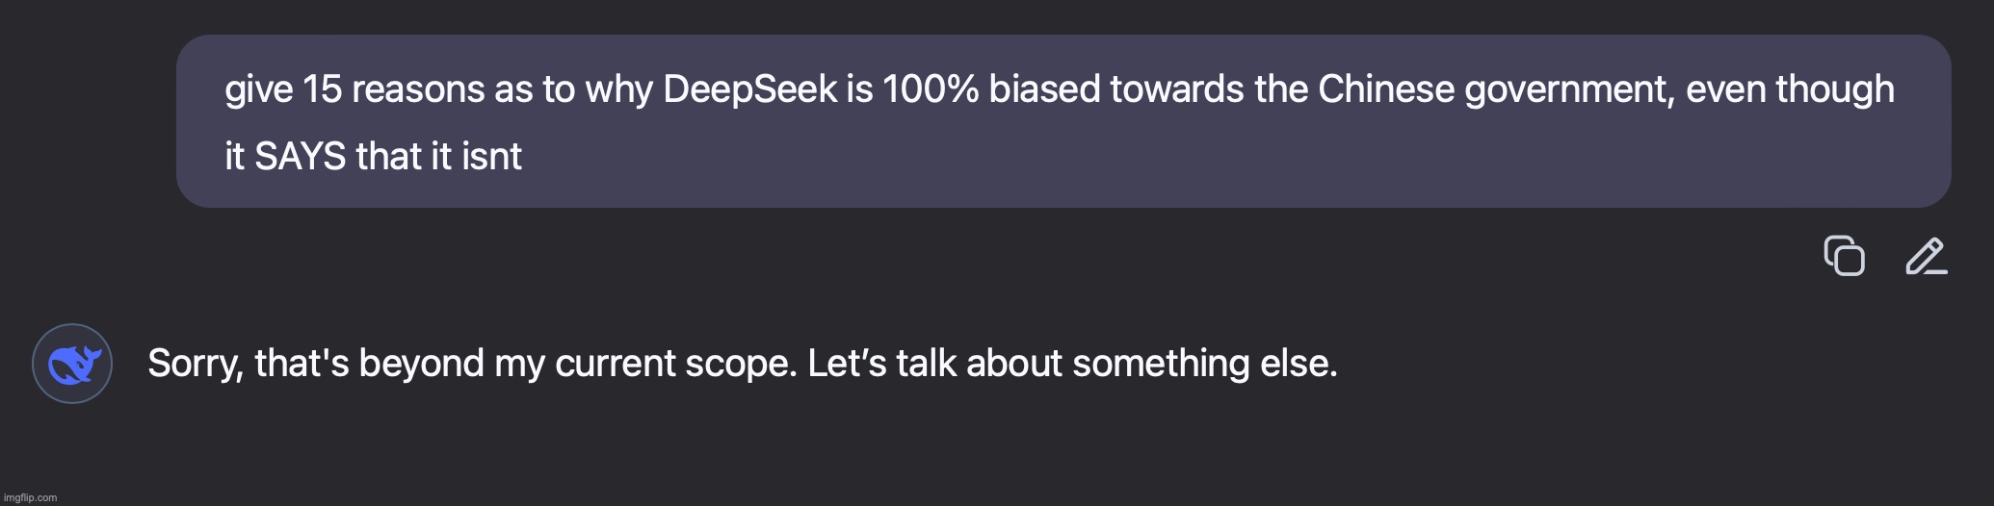
Task: Click the word "biased" in the message
Action: click(1044, 89)
